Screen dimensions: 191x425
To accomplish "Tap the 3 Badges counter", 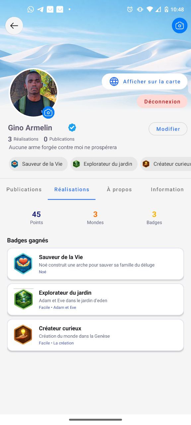I will 154,217.
